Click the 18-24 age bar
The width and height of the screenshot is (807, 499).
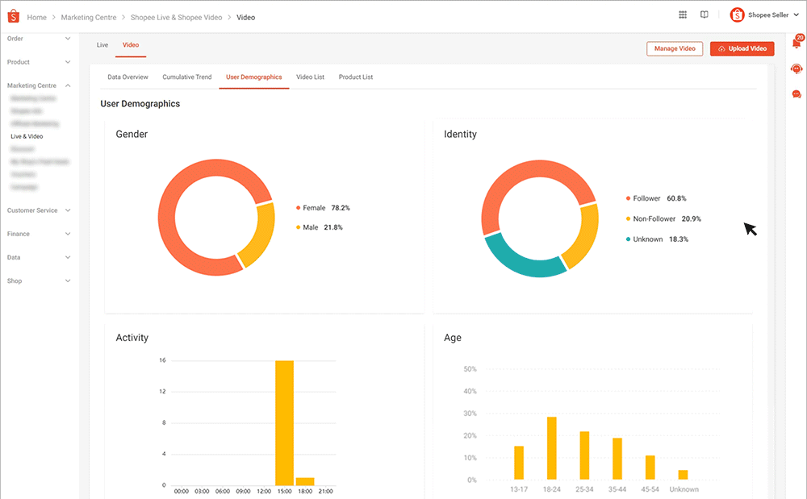pyautogui.click(x=552, y=448)
